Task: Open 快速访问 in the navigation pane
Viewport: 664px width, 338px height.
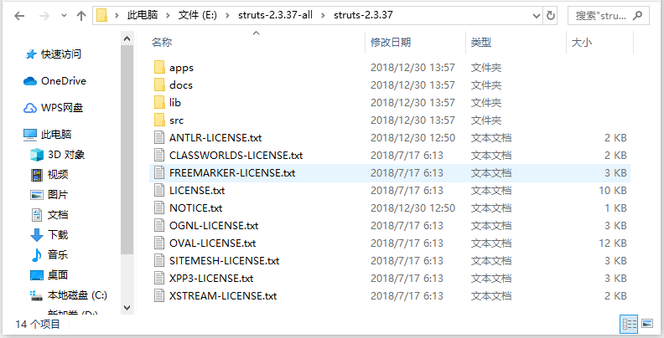Action: pos(60,54)
